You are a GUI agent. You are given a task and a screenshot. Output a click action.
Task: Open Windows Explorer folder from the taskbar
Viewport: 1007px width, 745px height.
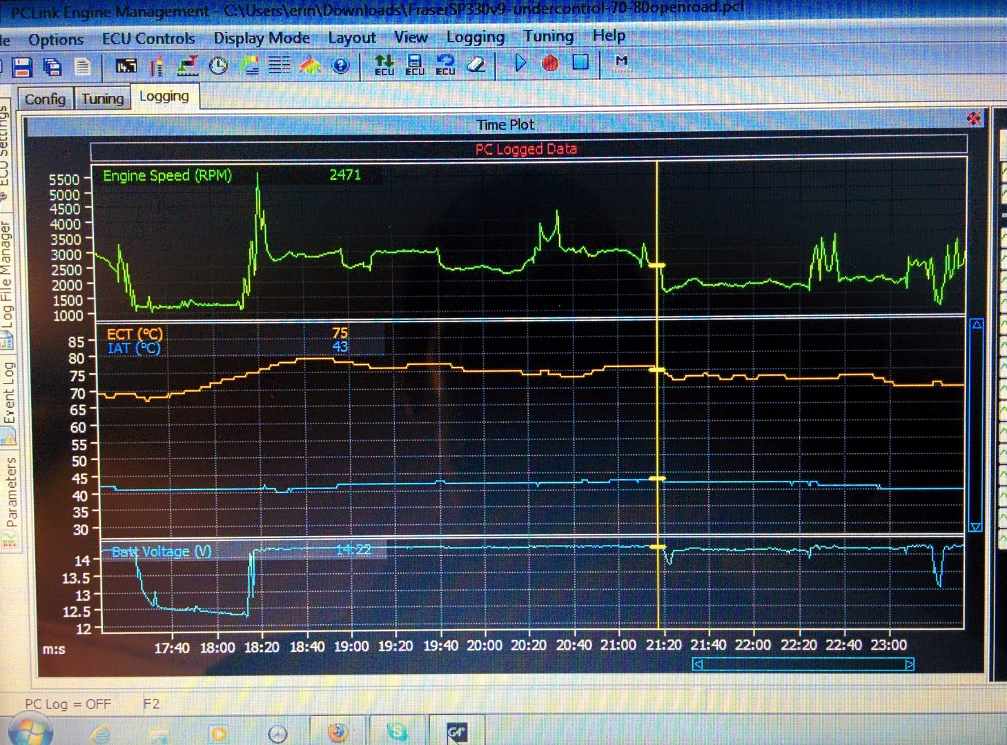coord(159,734)
